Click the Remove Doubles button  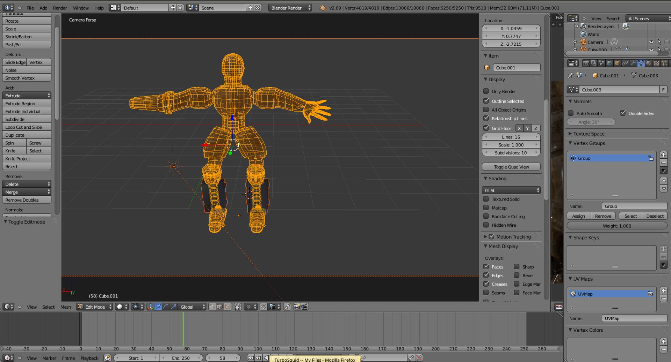pos(27,200)
